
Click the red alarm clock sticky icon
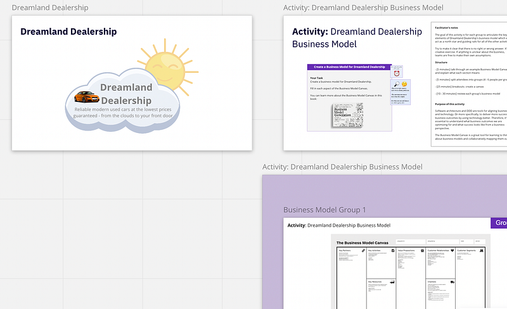[x=397, y=73]
